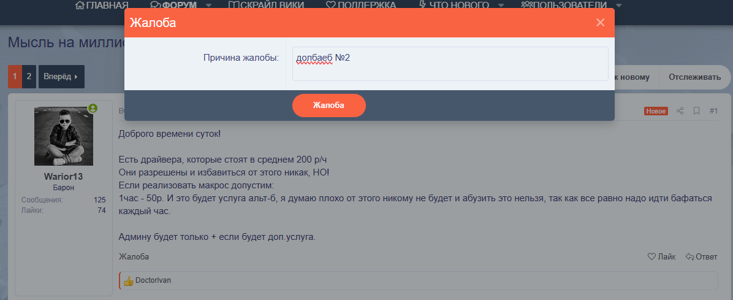Submit the complaint with the orange Жалоба button
Viewport: 733px width, 300px height.
(x=329, y=106)
